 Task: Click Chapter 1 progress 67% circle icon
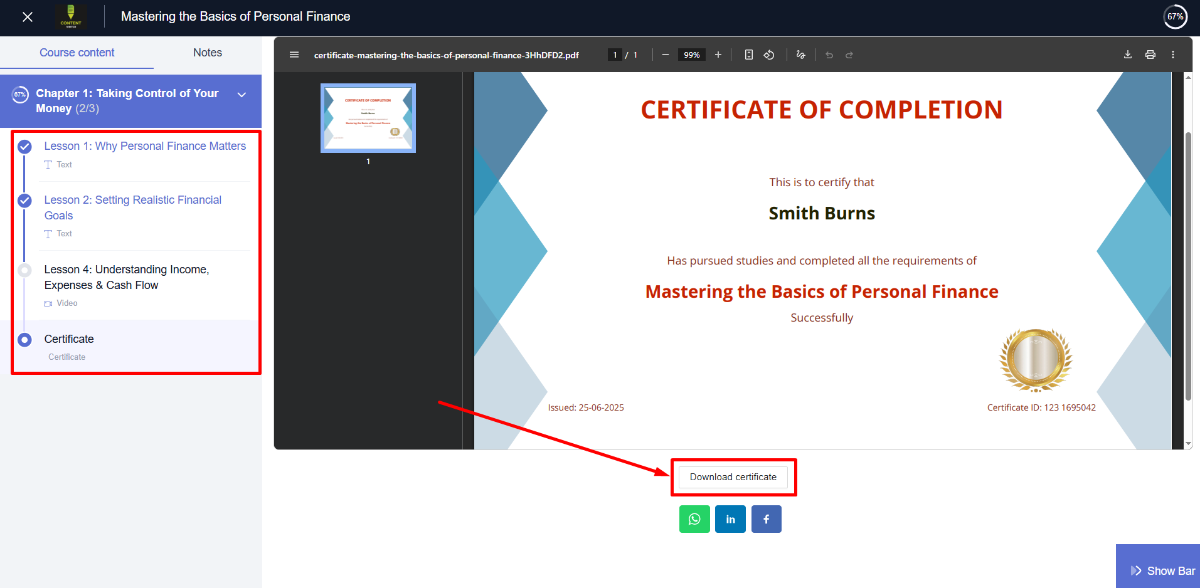(x=20, y=95)
